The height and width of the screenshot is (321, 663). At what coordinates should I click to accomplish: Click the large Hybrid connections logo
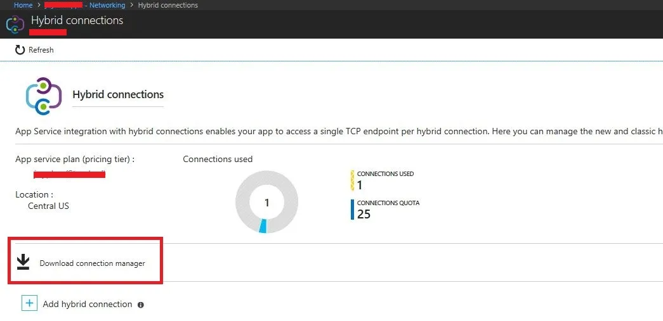(x=43, y=96)
